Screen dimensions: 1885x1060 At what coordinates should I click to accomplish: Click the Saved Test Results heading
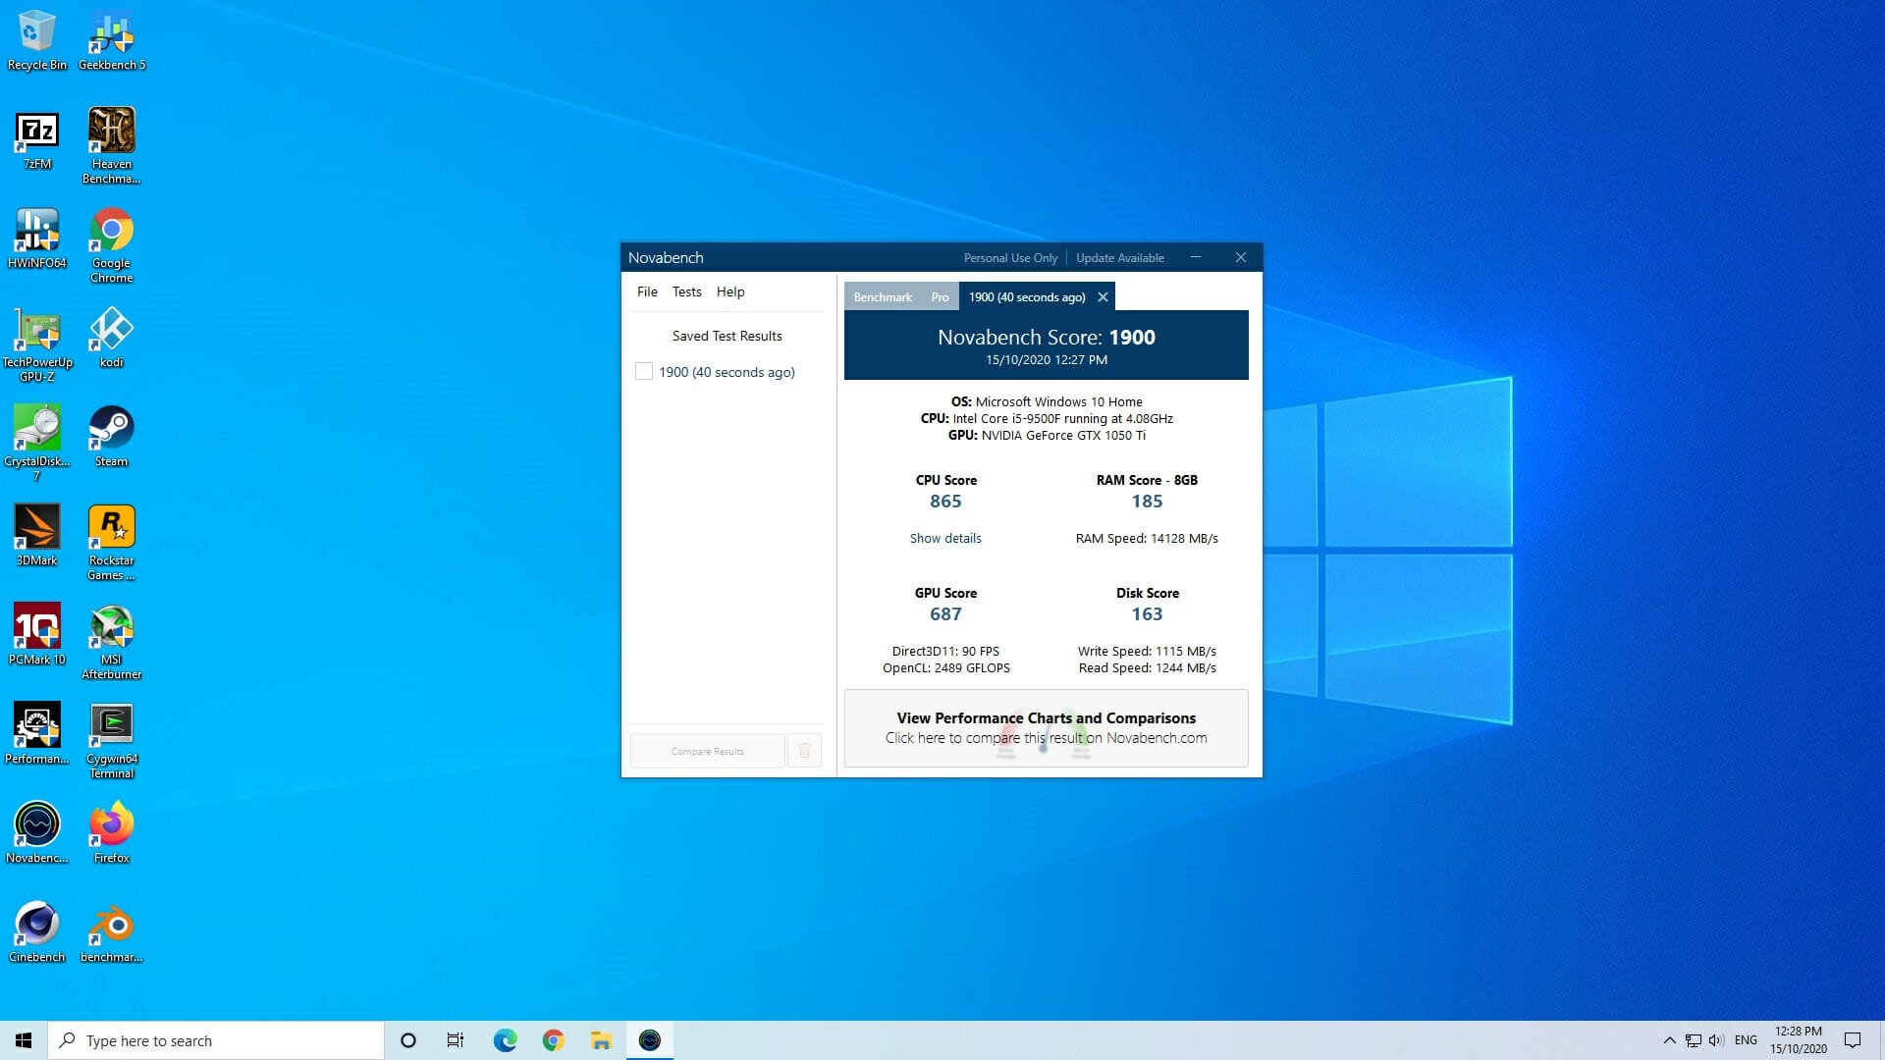pyautogui.click(x=727, y=336)
